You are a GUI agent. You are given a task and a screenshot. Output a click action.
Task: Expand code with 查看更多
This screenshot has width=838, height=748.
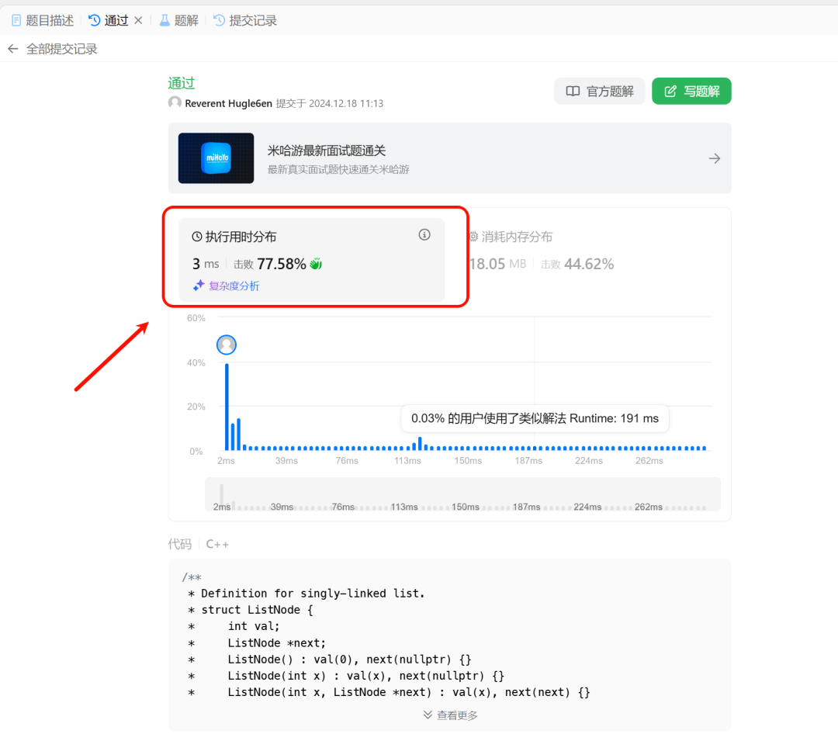coord(450,715)
